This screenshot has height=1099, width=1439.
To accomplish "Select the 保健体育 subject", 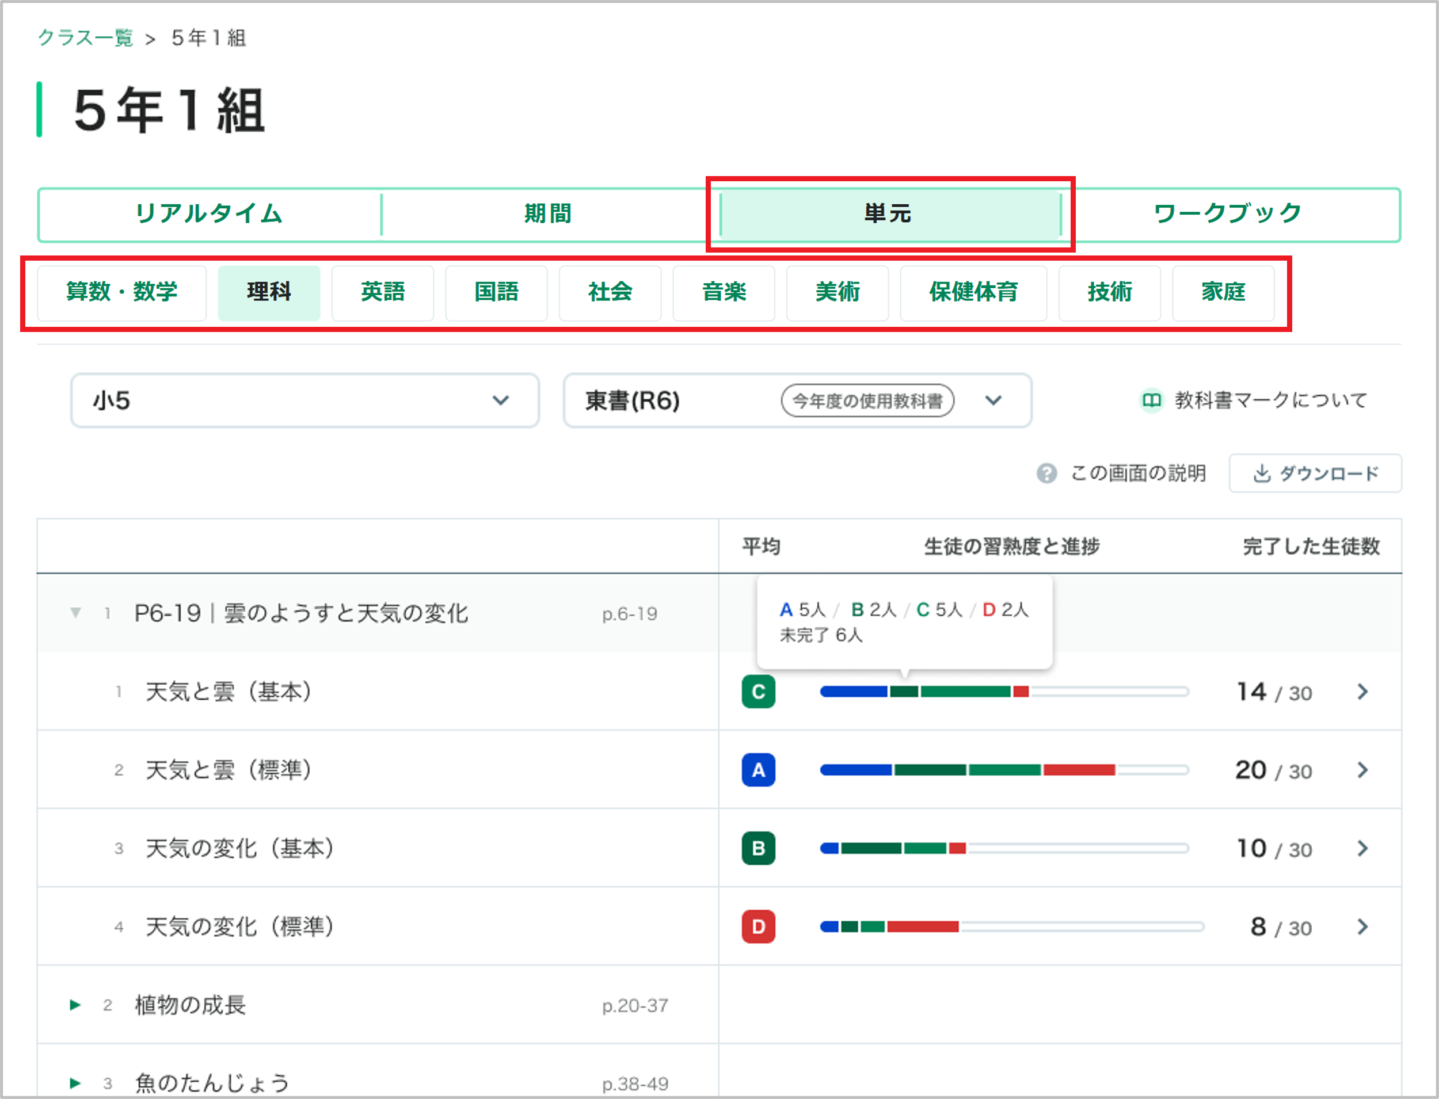I will [974, 292].
